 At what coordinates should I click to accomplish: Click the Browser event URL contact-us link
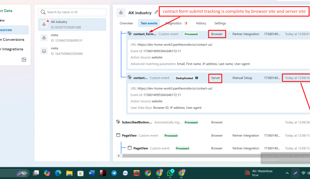click(175, 44)
